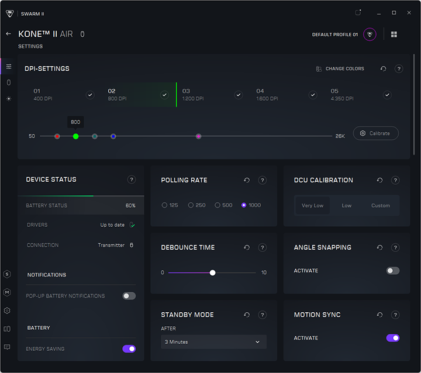The width and height of the screenshot is (421, 373).
Task: Turn on pop-up battery notifications
Action: (129, 296)
